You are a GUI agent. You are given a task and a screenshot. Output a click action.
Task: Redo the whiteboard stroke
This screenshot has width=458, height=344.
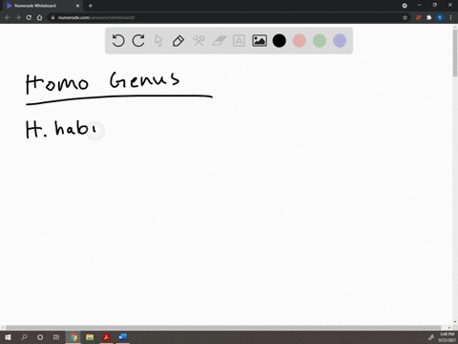[138, 41]
